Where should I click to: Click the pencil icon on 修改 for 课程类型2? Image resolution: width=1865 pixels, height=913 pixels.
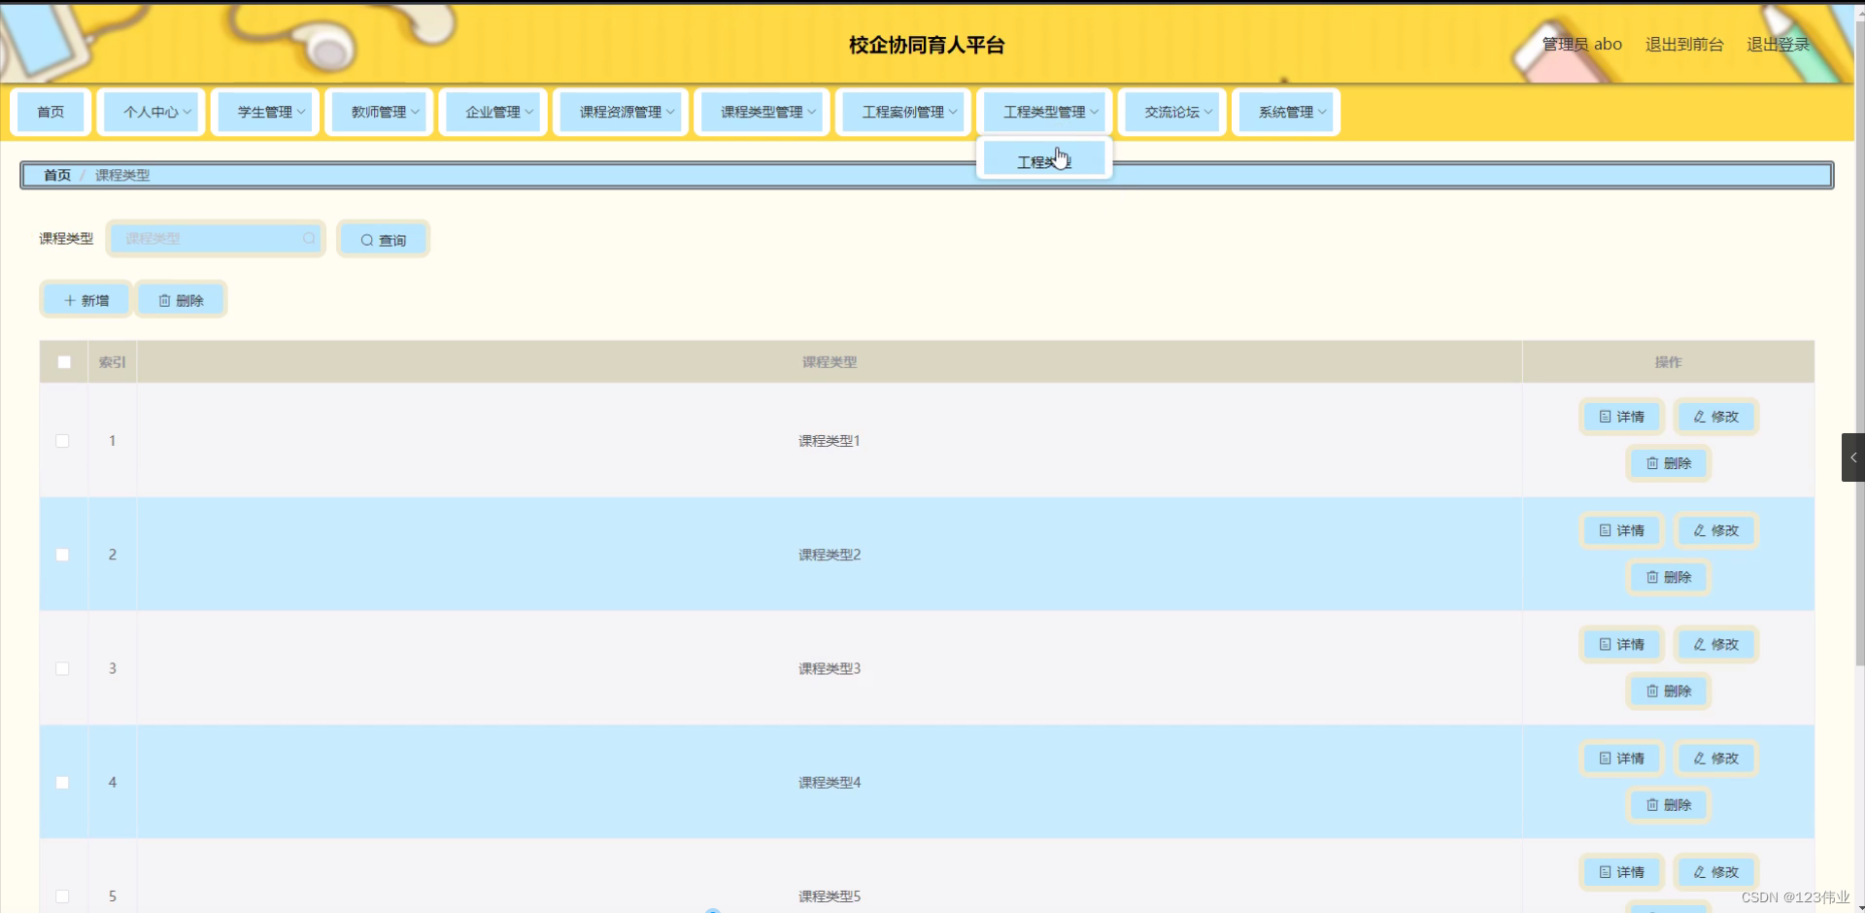tap(1700, 530)
